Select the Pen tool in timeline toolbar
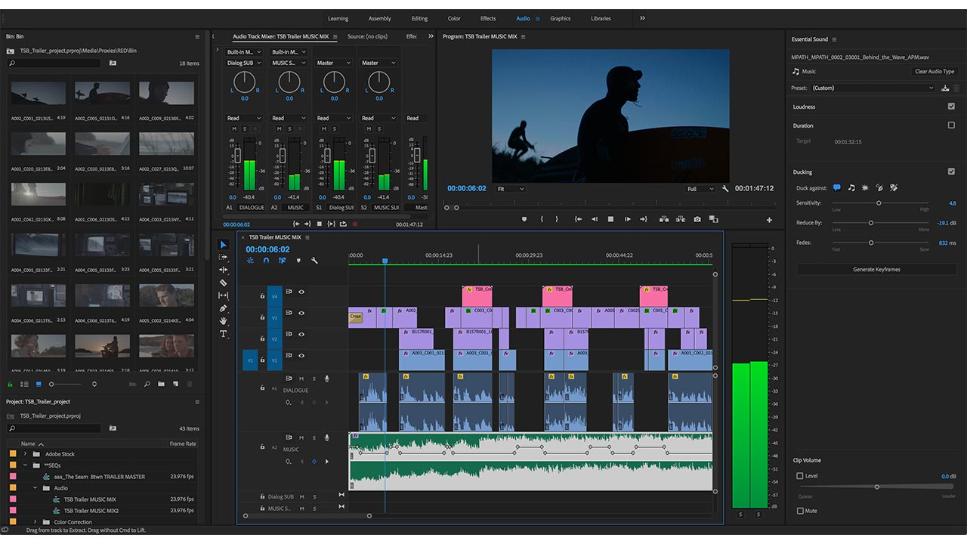The image size is (967, 544). (224, 308)
